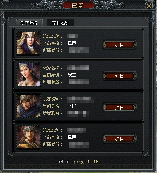
Task: Go to the next page arrow
Action: point(89,162)
